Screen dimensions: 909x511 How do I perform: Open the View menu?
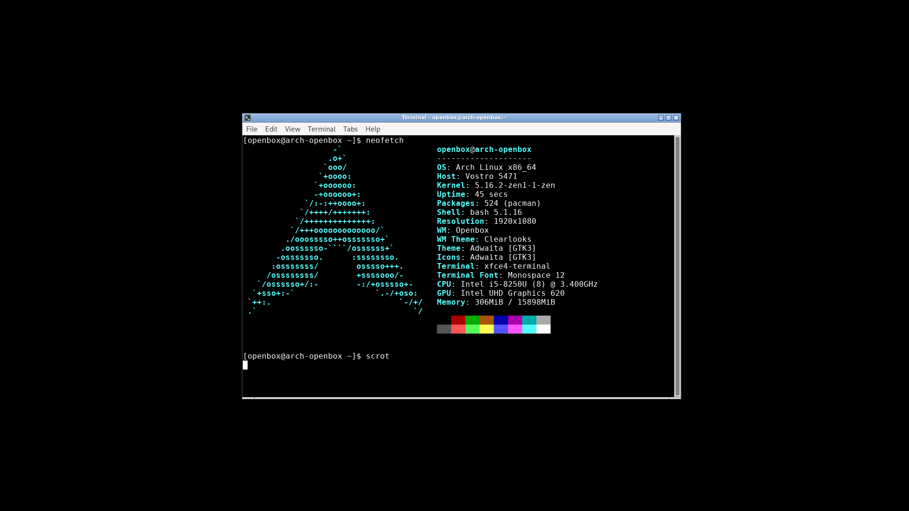click(292, 129)
